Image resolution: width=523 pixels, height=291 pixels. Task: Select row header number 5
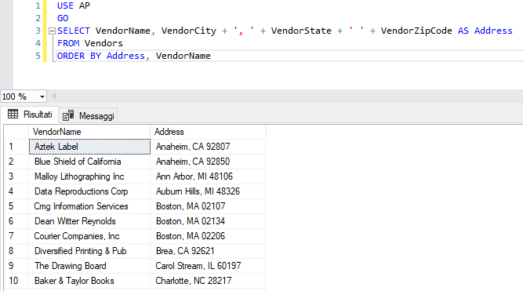[16, 206]
